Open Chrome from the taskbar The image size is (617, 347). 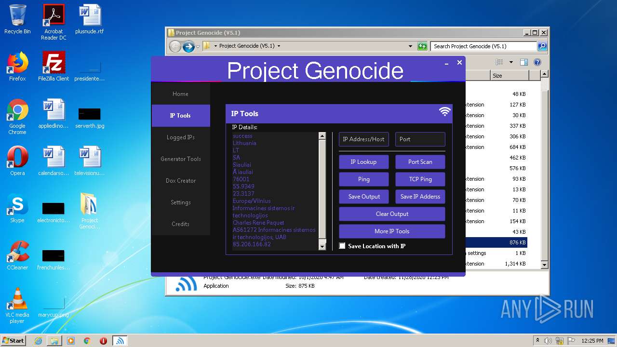[x=87, y=341]
